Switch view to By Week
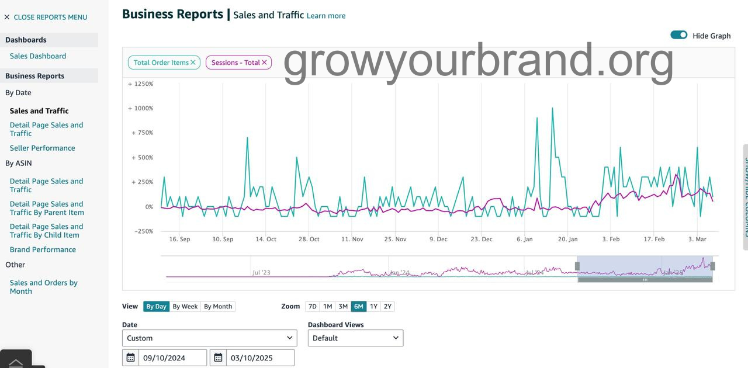 185,306
